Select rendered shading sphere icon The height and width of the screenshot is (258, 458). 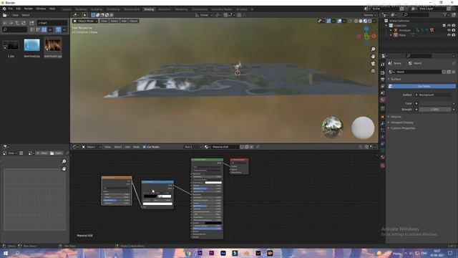(x=370, y=21)
